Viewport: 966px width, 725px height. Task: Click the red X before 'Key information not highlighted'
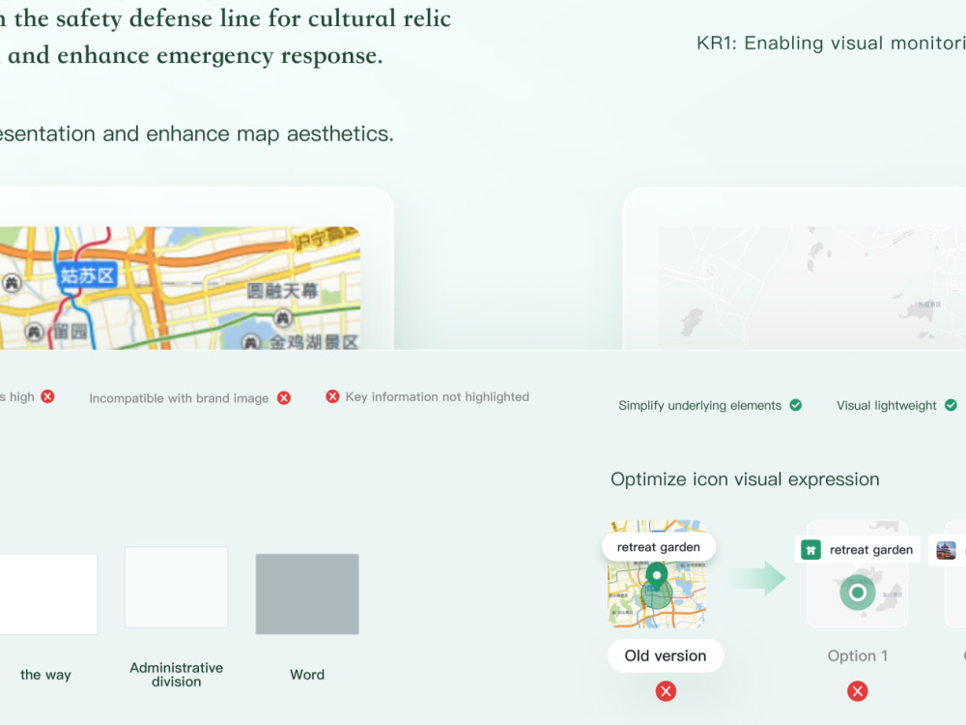[332, 396]
